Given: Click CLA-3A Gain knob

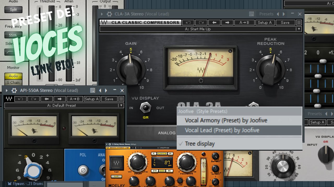Looking at the screenshot, I should click(x=131, y=70).
